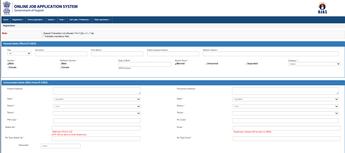Viewport: 345px width, 153px height.
Task: Click the Surname input field
Action: coord(61,54)
